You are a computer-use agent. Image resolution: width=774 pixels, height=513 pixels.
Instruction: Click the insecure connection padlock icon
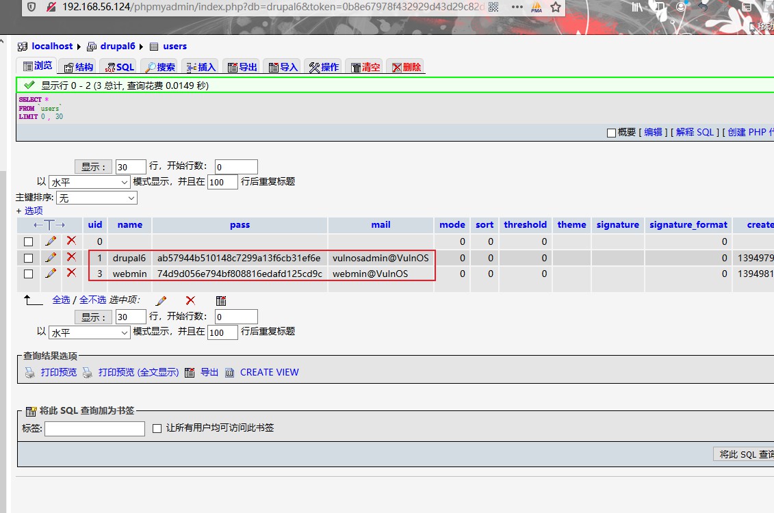[51, 7]
